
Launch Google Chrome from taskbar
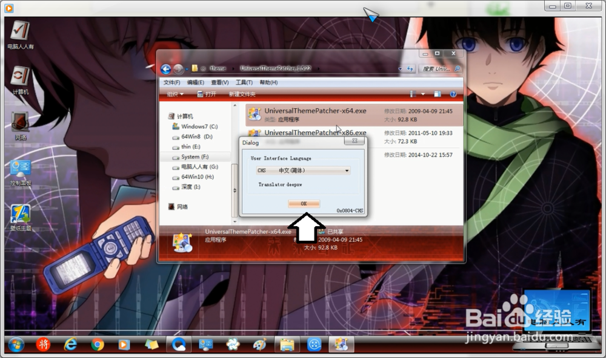[98, 345]
